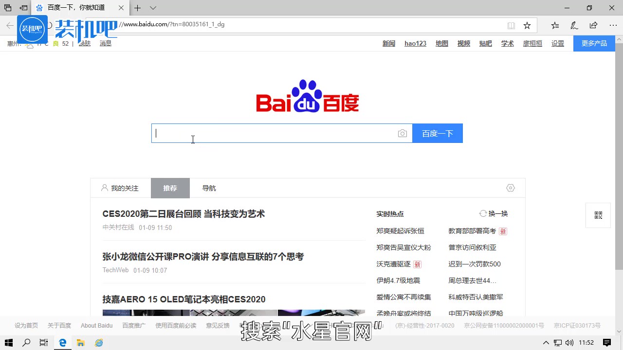The width and height of the screenshot is (623, 350).
Task: Open the Hub favorites list icon
Action: [x=554, y=25]
